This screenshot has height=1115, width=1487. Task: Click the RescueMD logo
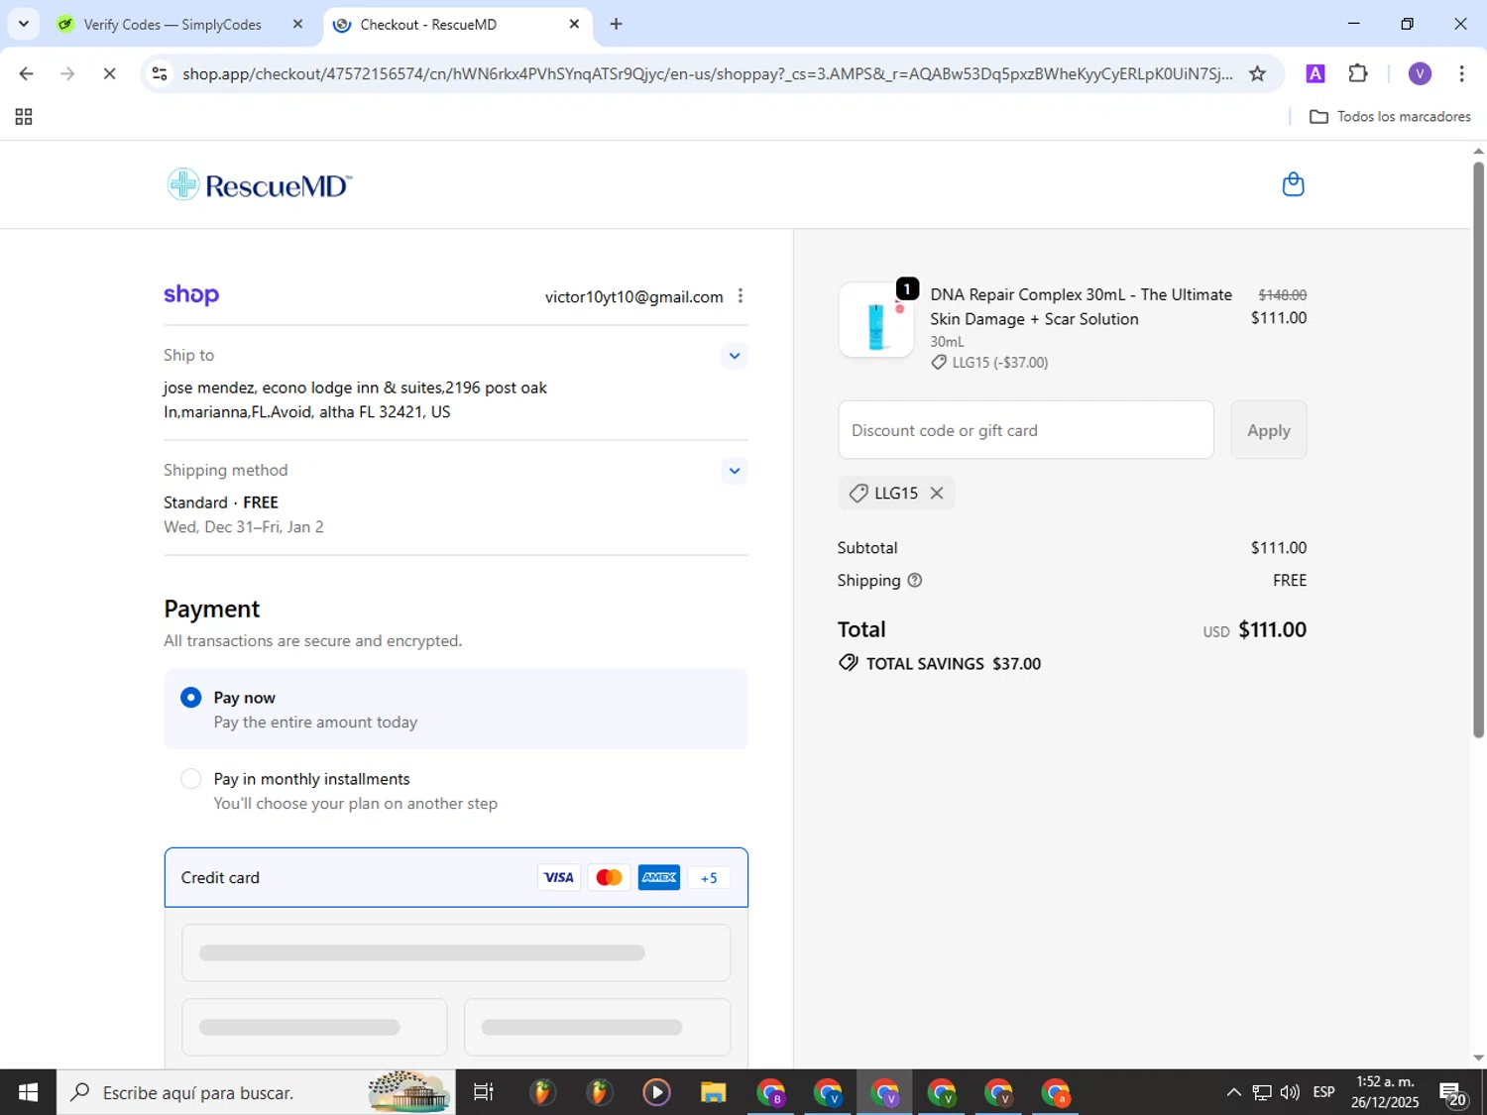tap(260, 185)
